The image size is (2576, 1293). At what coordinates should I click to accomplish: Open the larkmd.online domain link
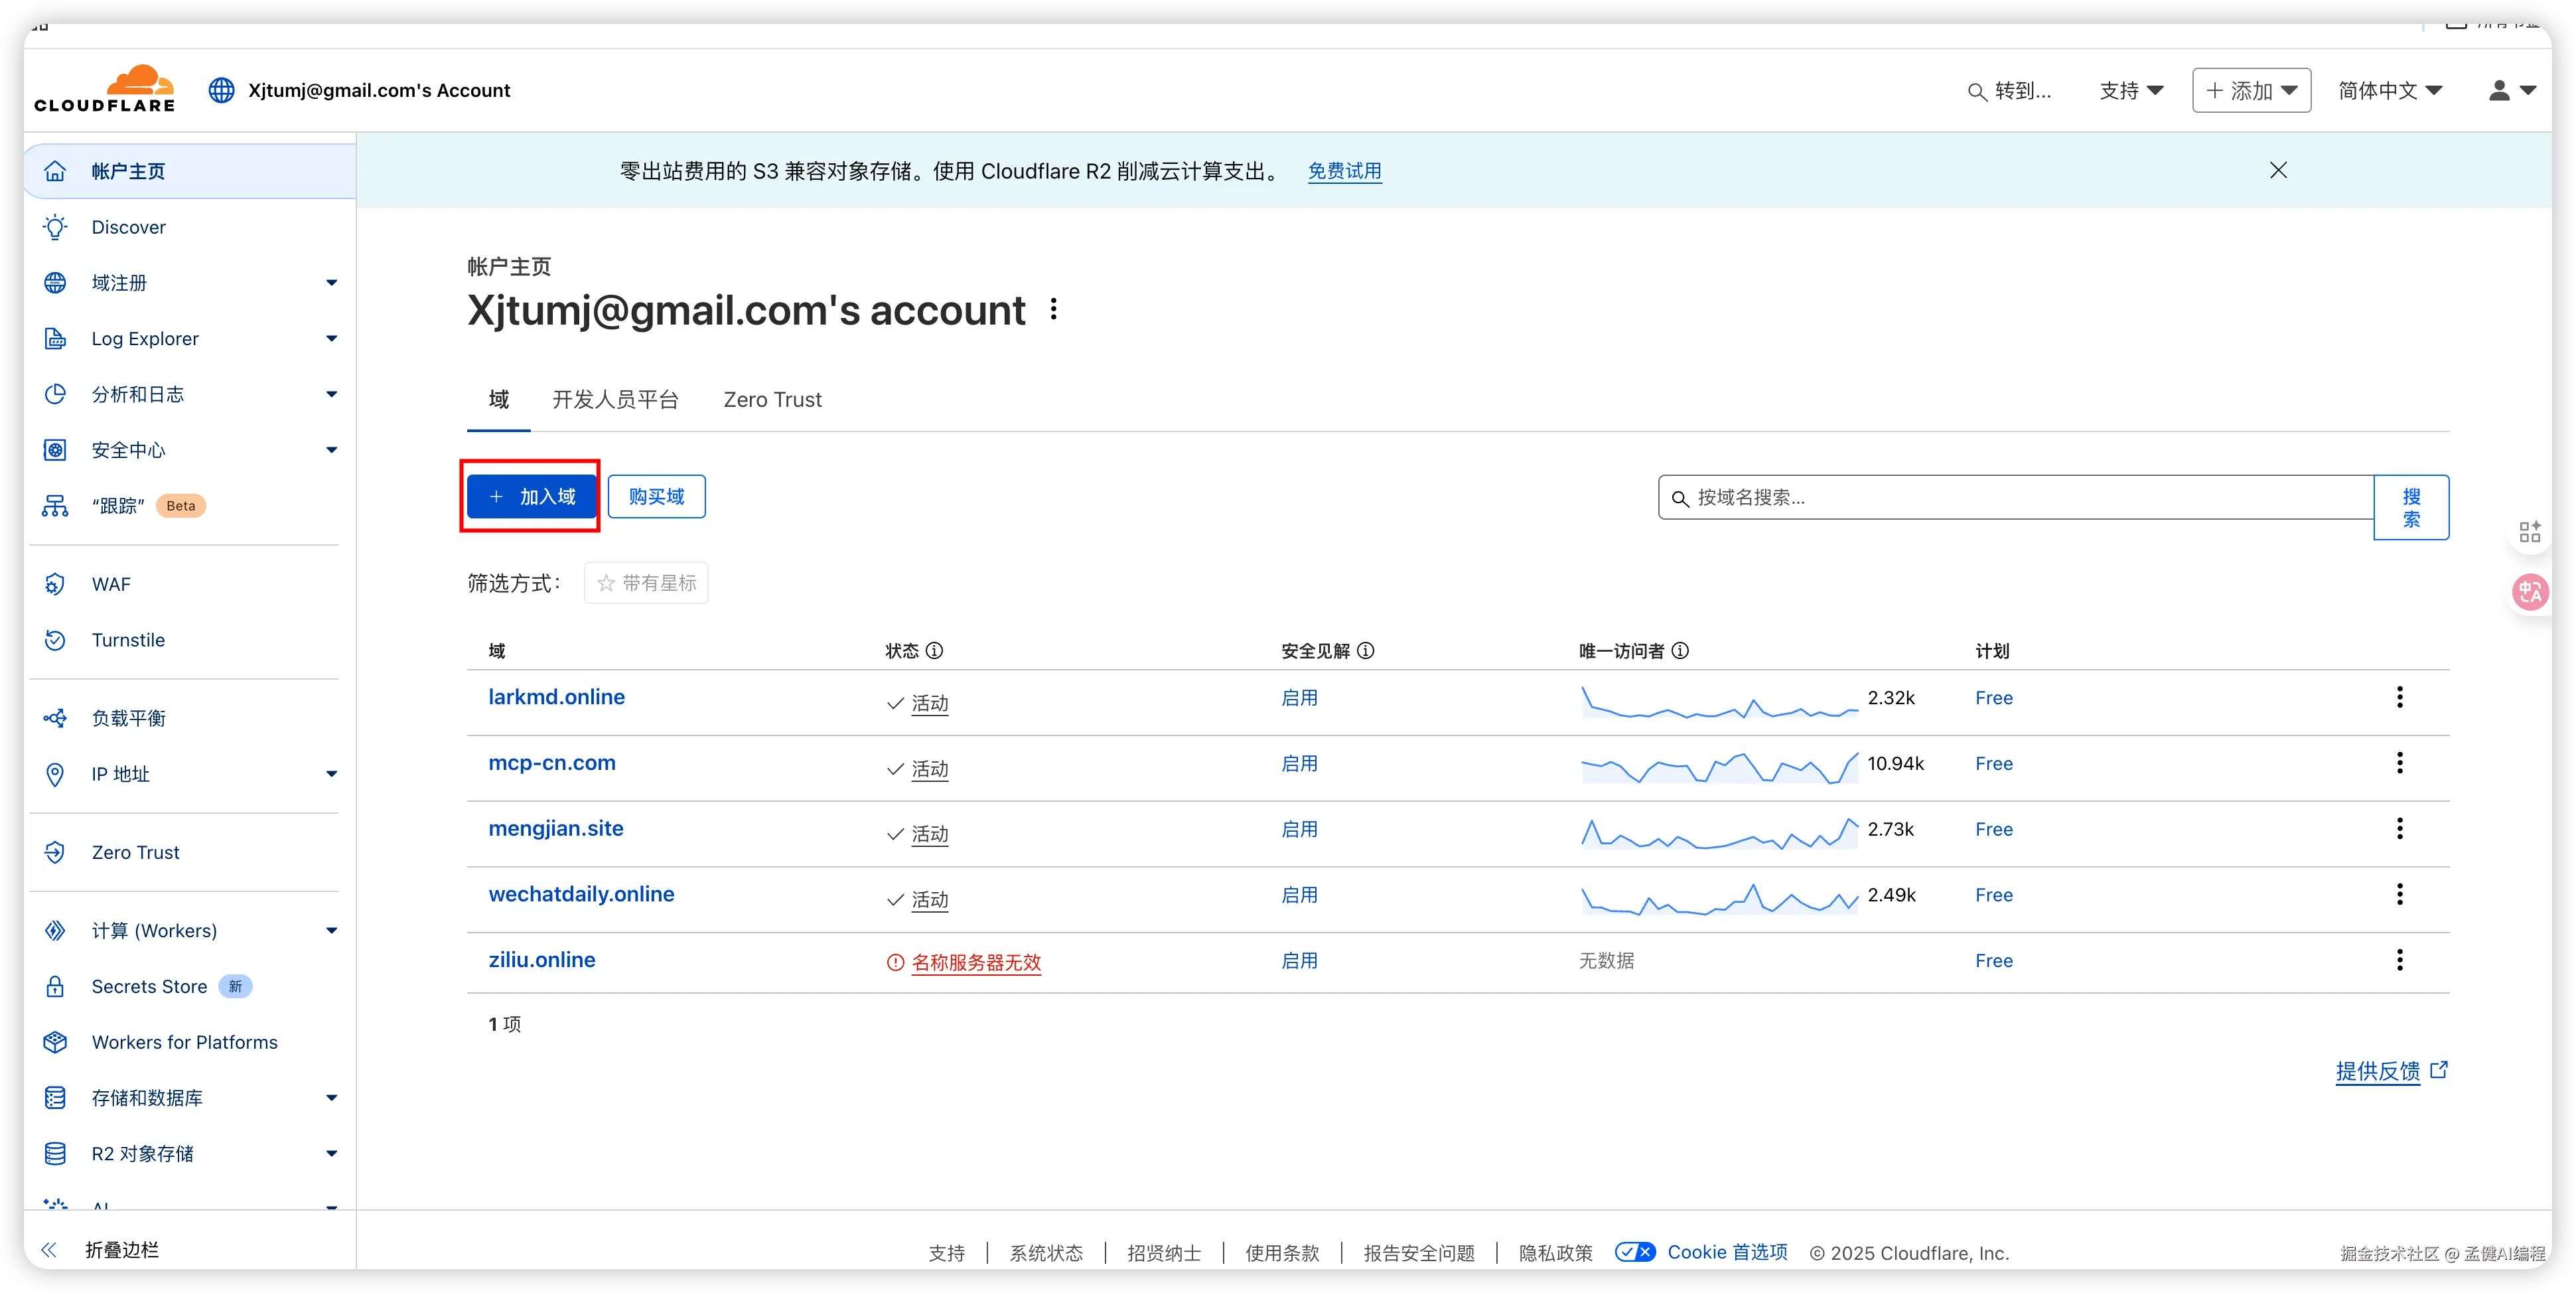tap(556, 697)
